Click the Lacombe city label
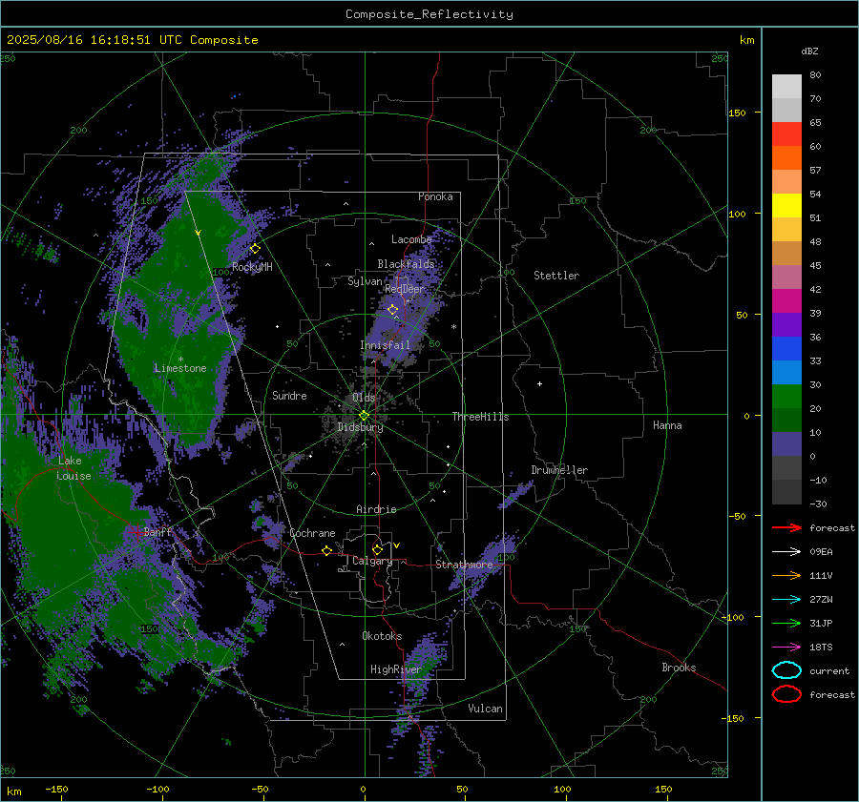 [x=411, y=239]
